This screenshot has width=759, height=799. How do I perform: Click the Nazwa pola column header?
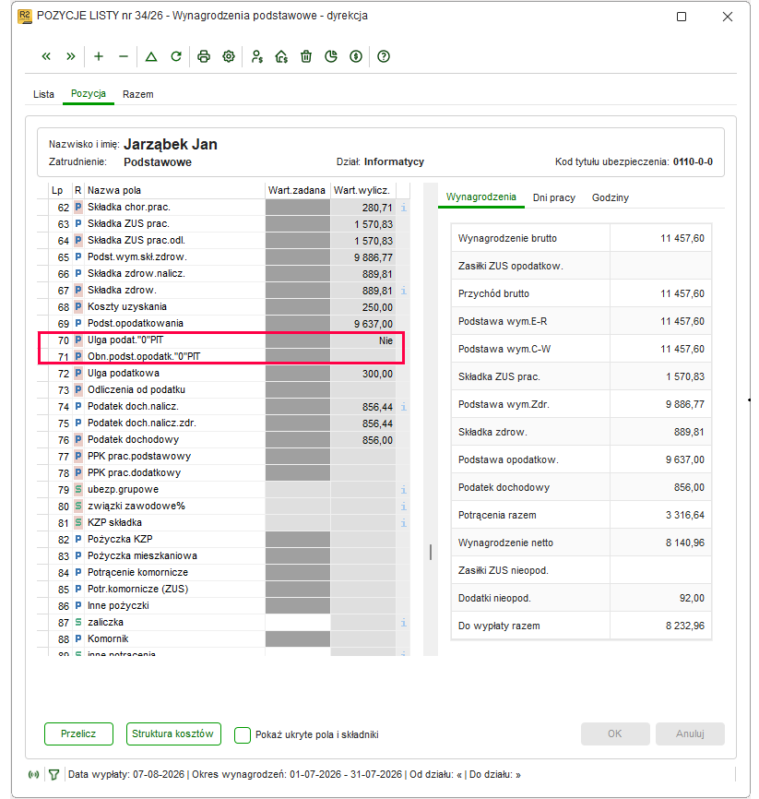pos(174,190)
